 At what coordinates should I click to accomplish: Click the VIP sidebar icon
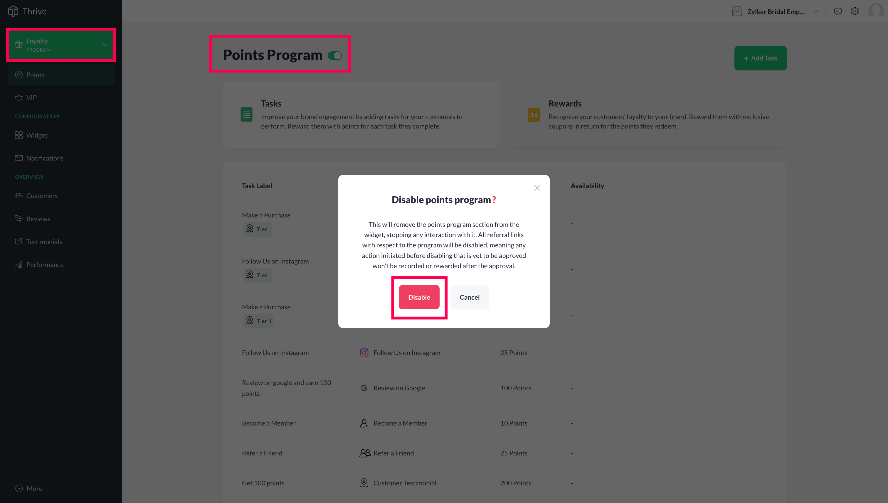click(18, 97)
